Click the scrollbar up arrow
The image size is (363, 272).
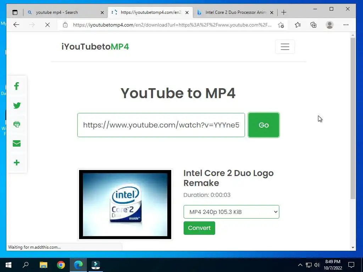(x=353, y=35)
